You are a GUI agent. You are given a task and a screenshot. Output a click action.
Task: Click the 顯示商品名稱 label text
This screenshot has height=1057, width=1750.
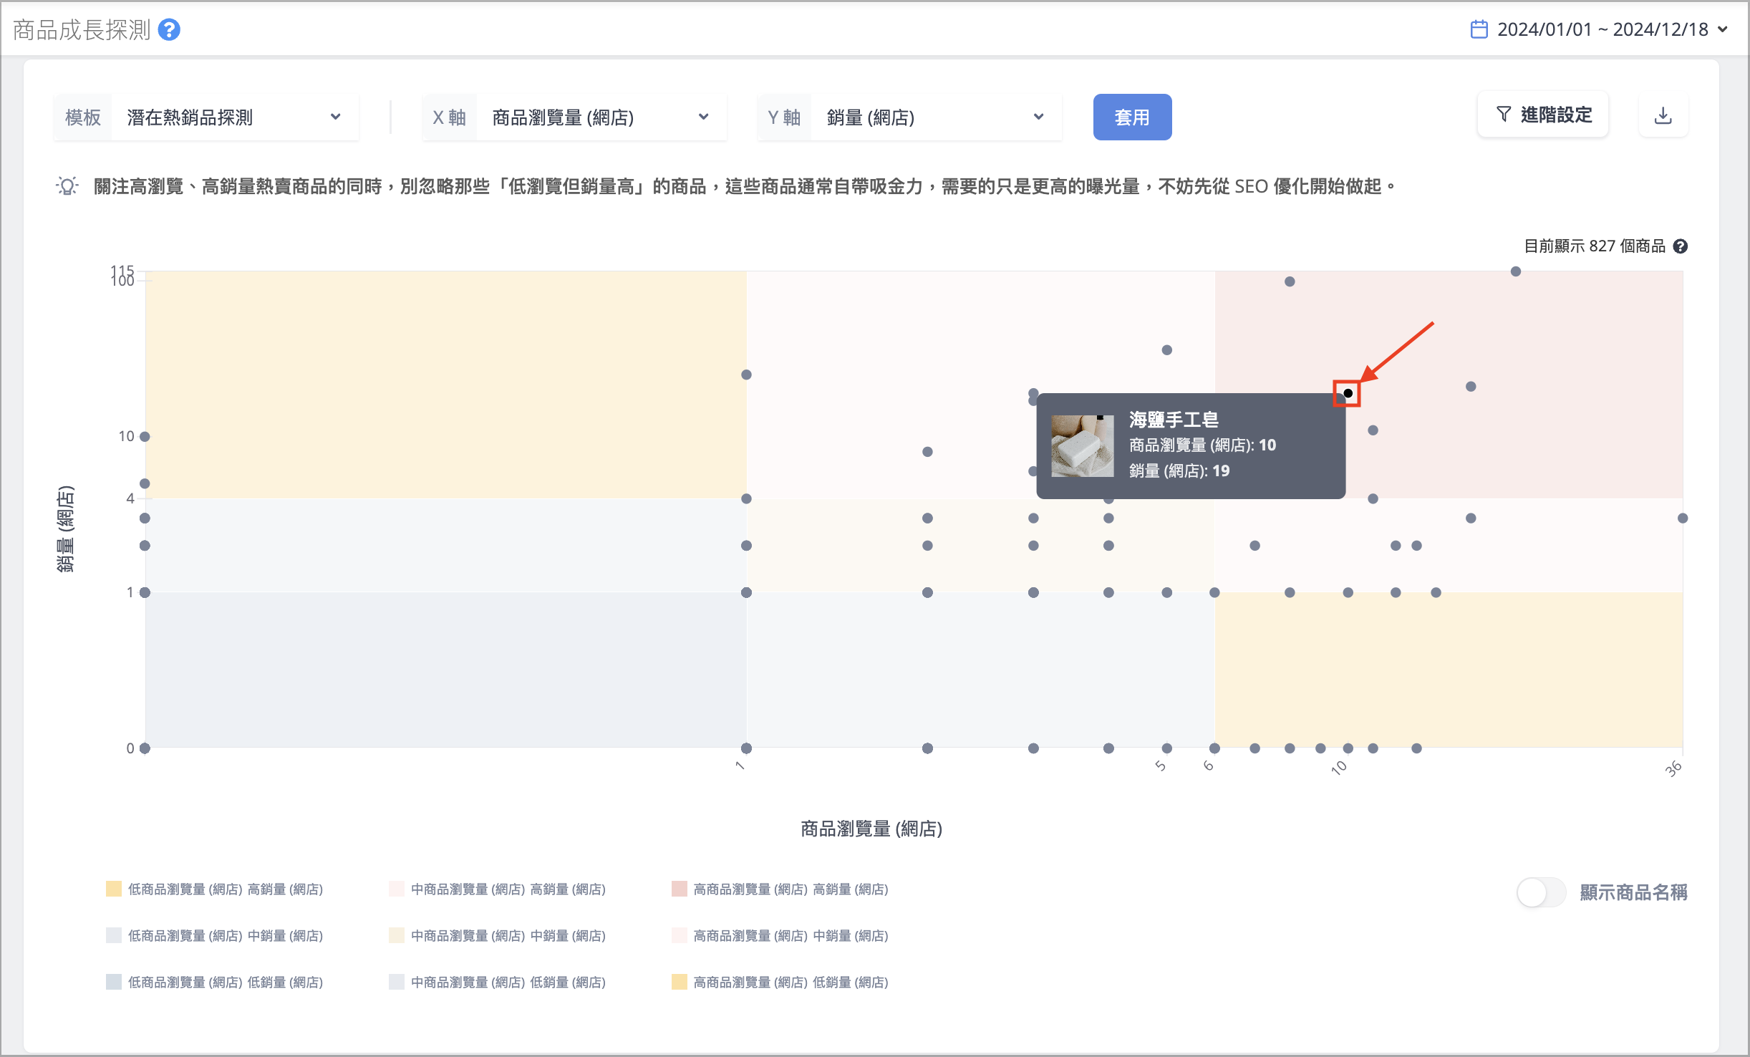tap(1633, 892)
